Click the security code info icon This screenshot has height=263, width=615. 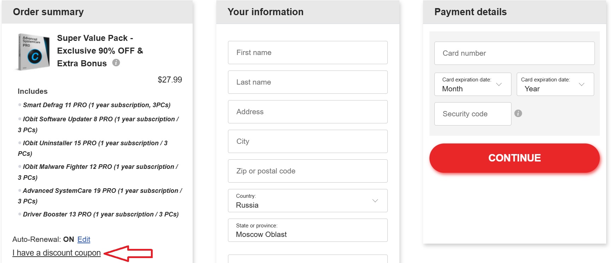click(518, 113)
